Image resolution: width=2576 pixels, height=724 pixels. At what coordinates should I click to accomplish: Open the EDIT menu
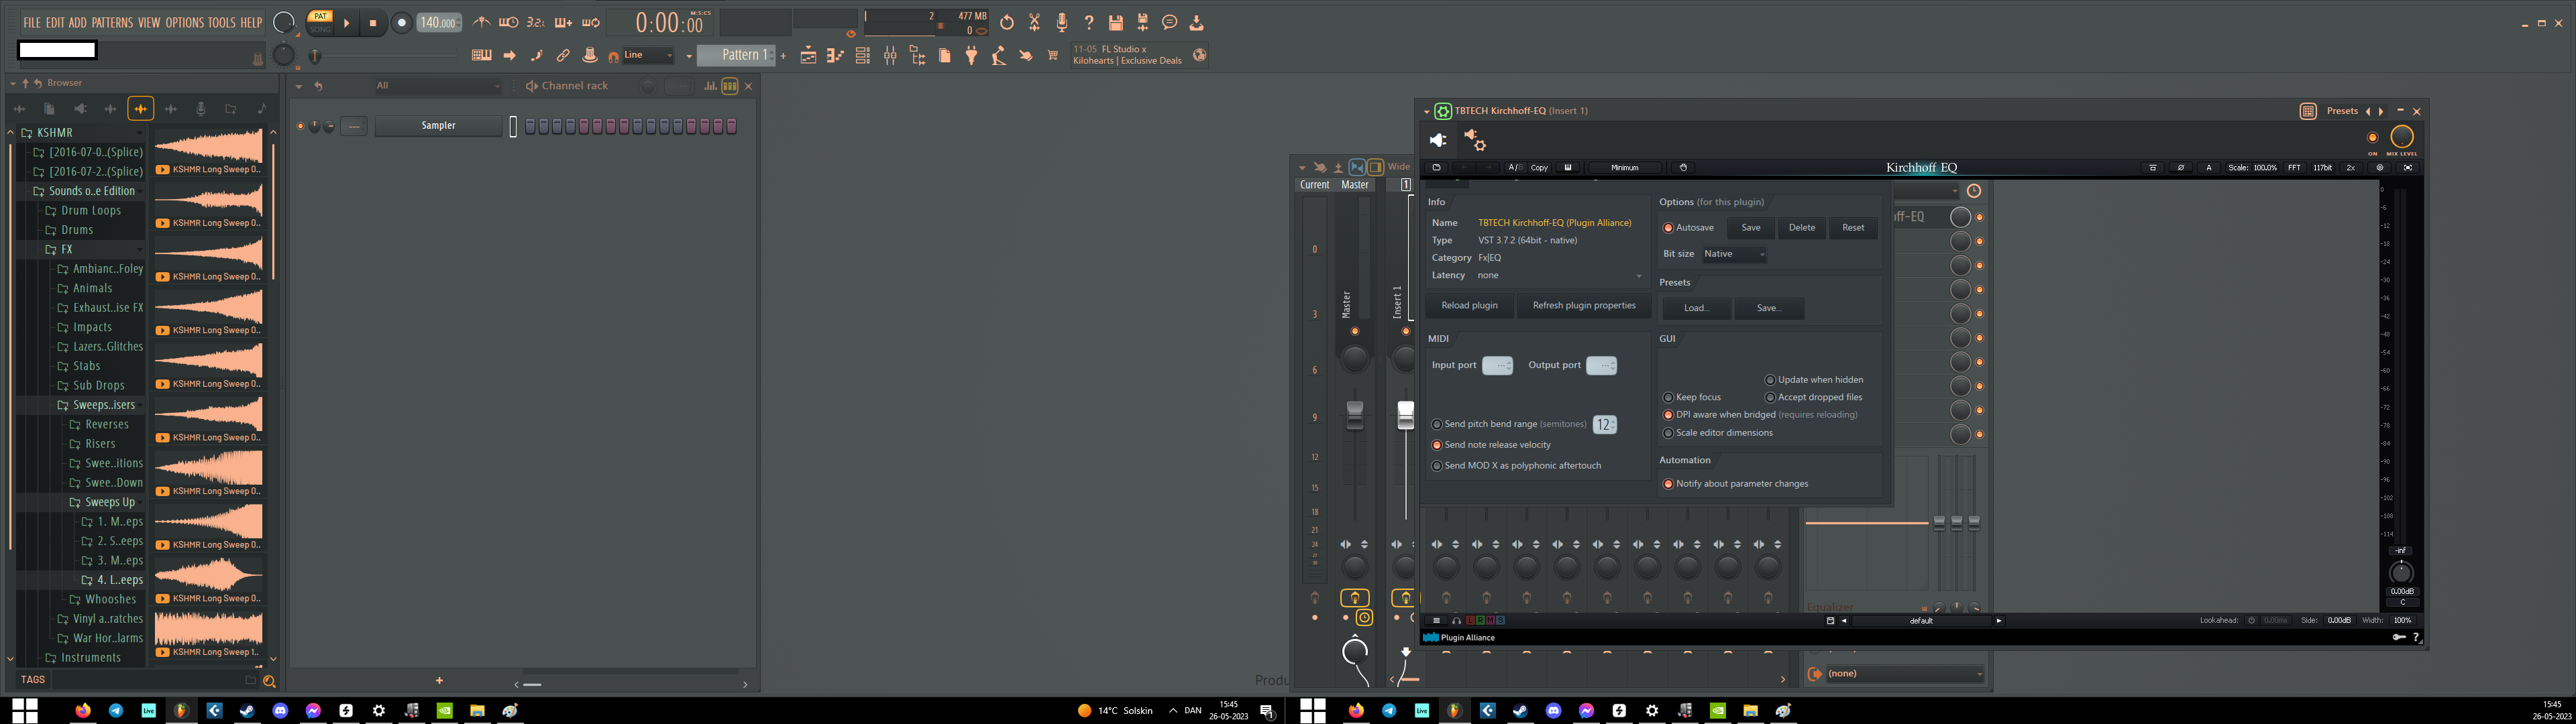[55, 22]
